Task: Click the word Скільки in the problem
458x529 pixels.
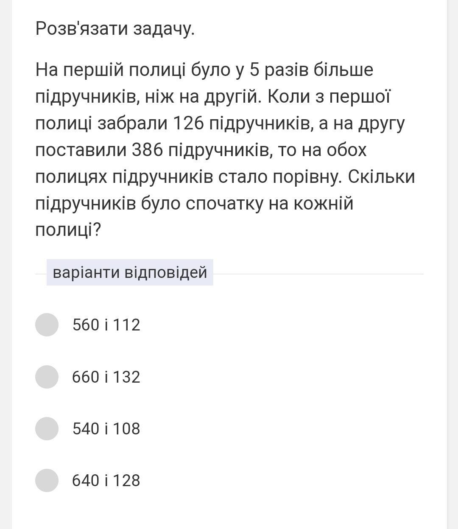Action: click(x=381, y=177)
